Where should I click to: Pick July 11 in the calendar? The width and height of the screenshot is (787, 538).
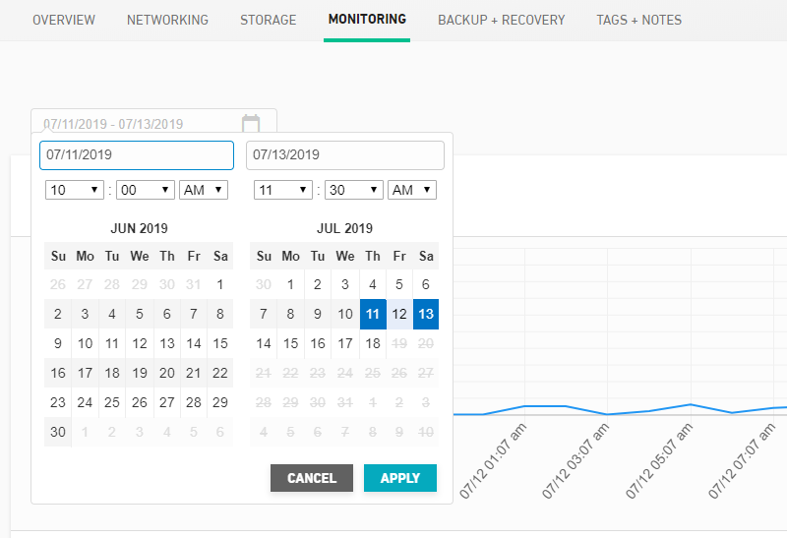pos(373,314)
